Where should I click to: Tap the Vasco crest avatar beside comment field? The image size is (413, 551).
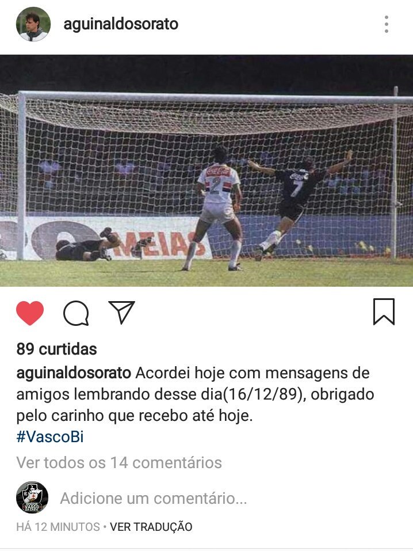32,497
